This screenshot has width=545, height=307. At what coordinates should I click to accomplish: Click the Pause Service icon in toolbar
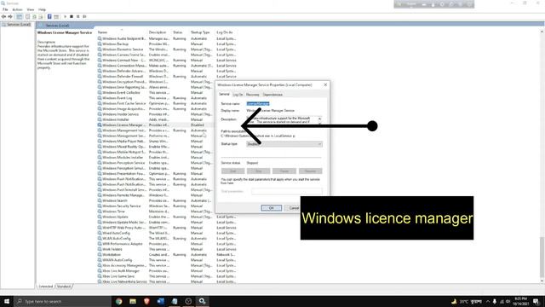pos(77,16)
